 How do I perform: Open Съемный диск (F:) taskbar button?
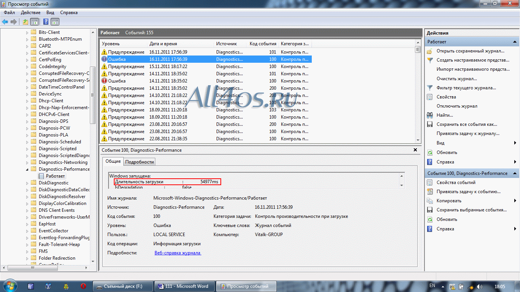[x=123, y=286]
